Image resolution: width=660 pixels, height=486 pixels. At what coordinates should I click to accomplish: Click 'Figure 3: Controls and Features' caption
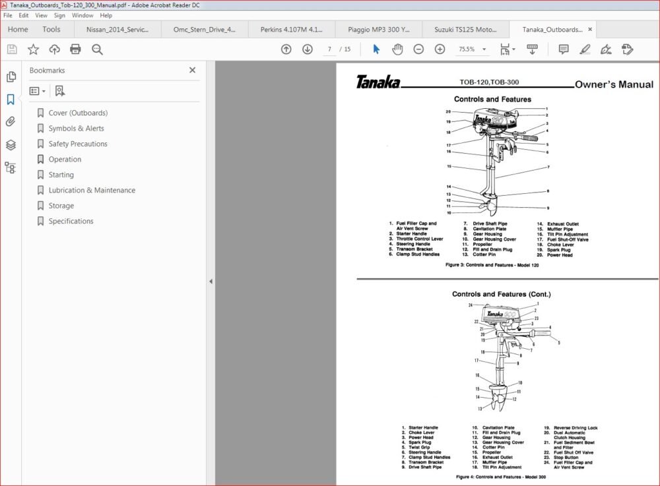492,265
